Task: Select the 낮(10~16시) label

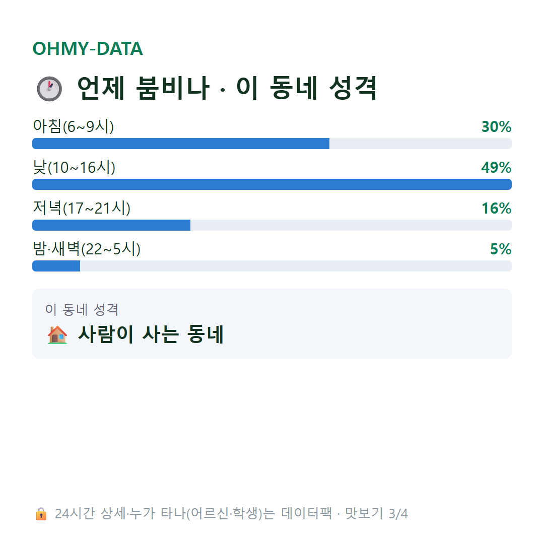Action: 74,167
